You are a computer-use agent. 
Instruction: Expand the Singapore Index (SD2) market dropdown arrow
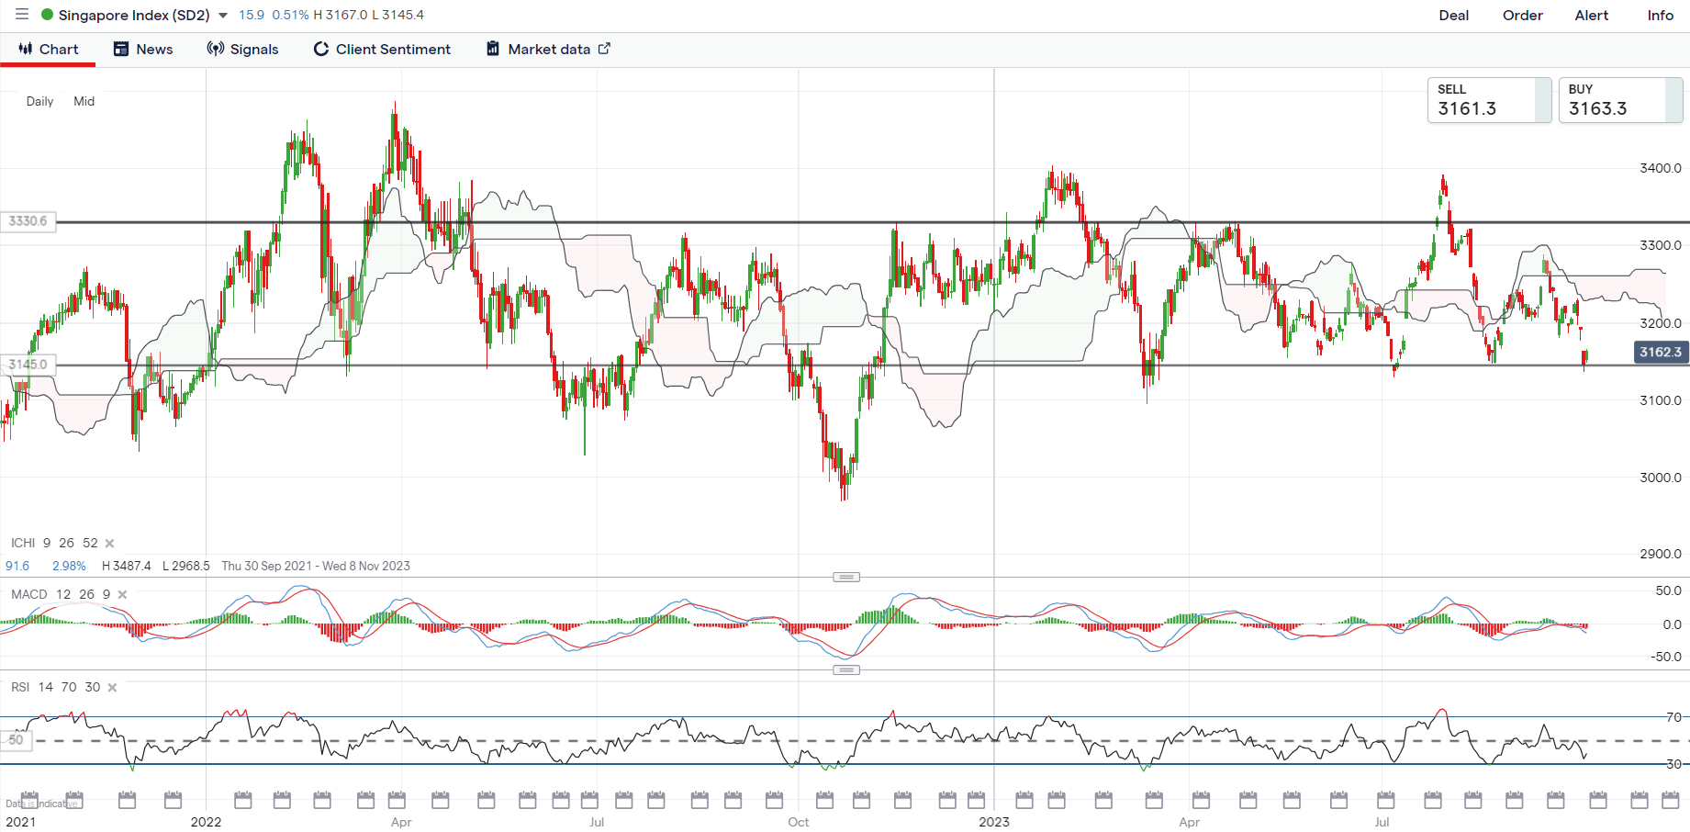[x=223, y=16]
